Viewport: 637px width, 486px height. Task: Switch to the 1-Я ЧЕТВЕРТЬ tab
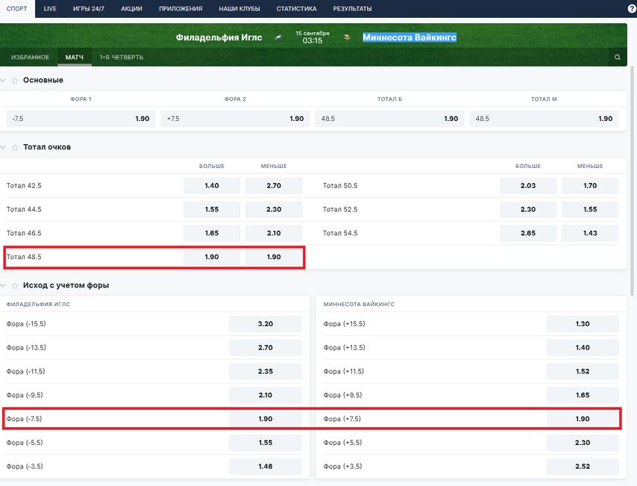point(122,57)
